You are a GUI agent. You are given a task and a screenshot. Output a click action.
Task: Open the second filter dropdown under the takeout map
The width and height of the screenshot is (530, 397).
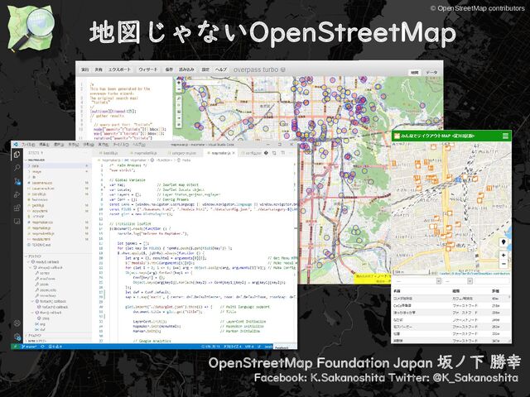tap(458, 281)
